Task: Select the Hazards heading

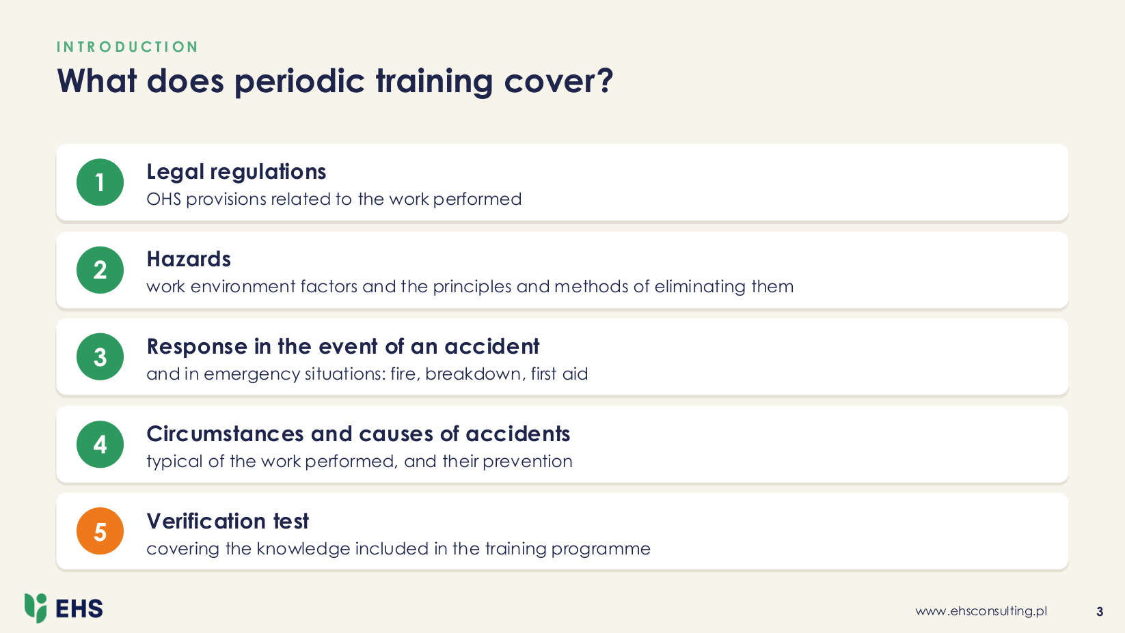Action: (x=189, y=259)
